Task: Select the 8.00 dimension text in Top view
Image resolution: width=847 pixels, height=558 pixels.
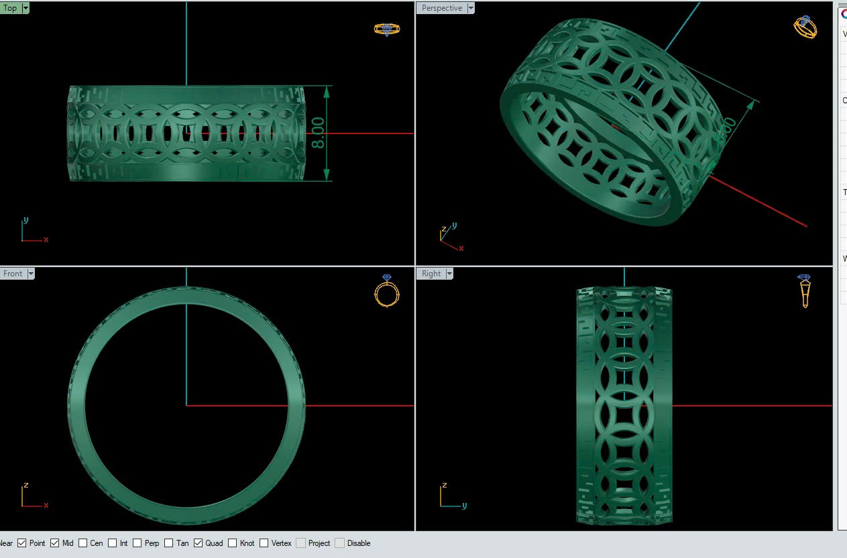Action: [319, 133]
